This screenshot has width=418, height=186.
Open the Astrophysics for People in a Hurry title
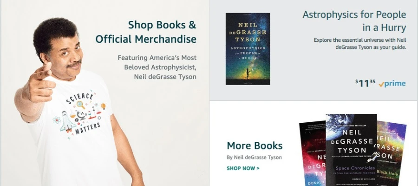[354, 21]
